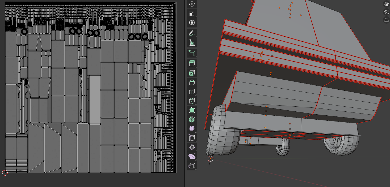Select the Transform tool

pyautogui.click(x=192, y=23)
